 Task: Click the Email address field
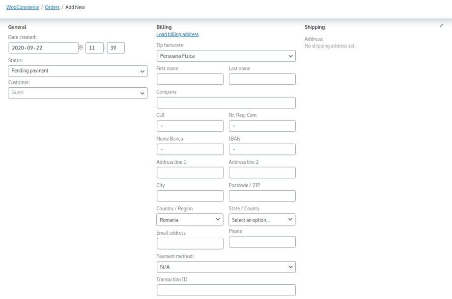coord(190,243)
